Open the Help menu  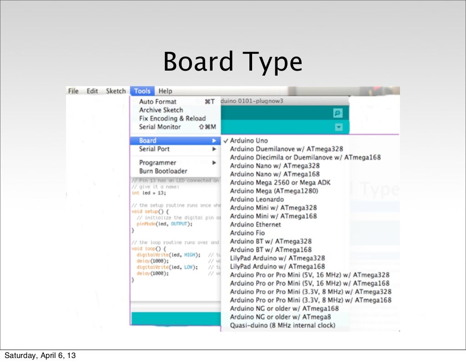[x=165, y=91]
